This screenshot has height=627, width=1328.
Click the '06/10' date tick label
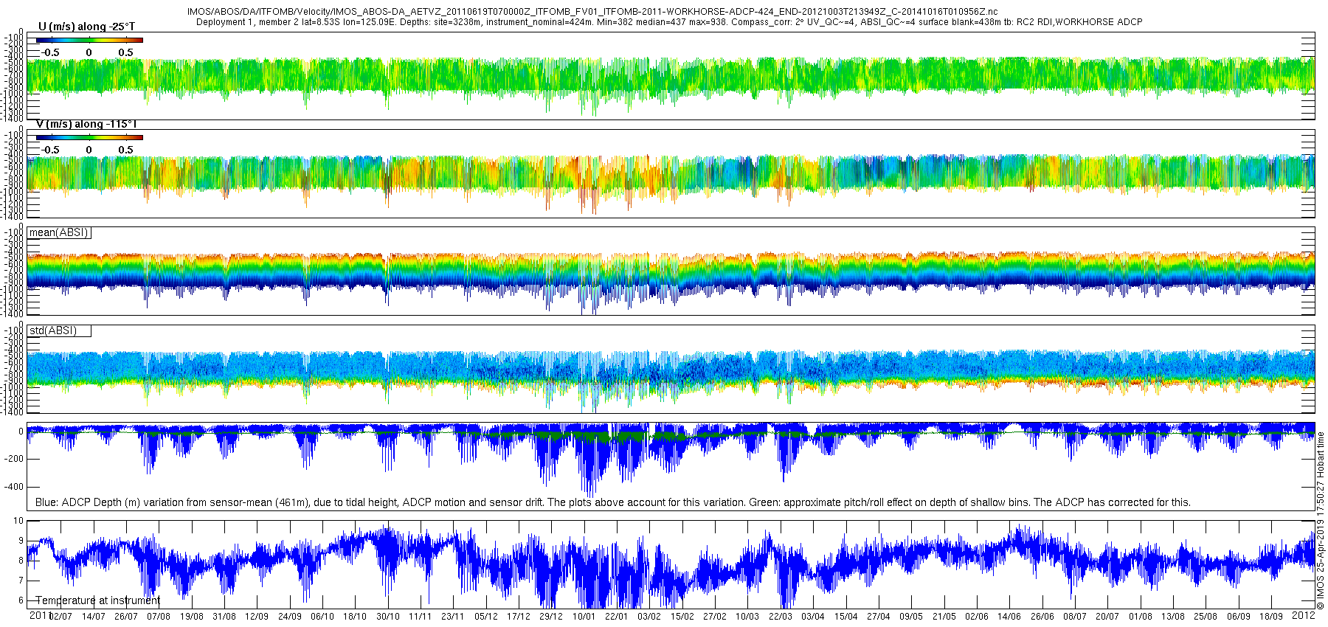(322, 617)
